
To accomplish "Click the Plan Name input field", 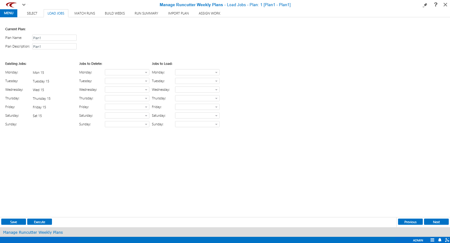I will [x=54, y=37].
